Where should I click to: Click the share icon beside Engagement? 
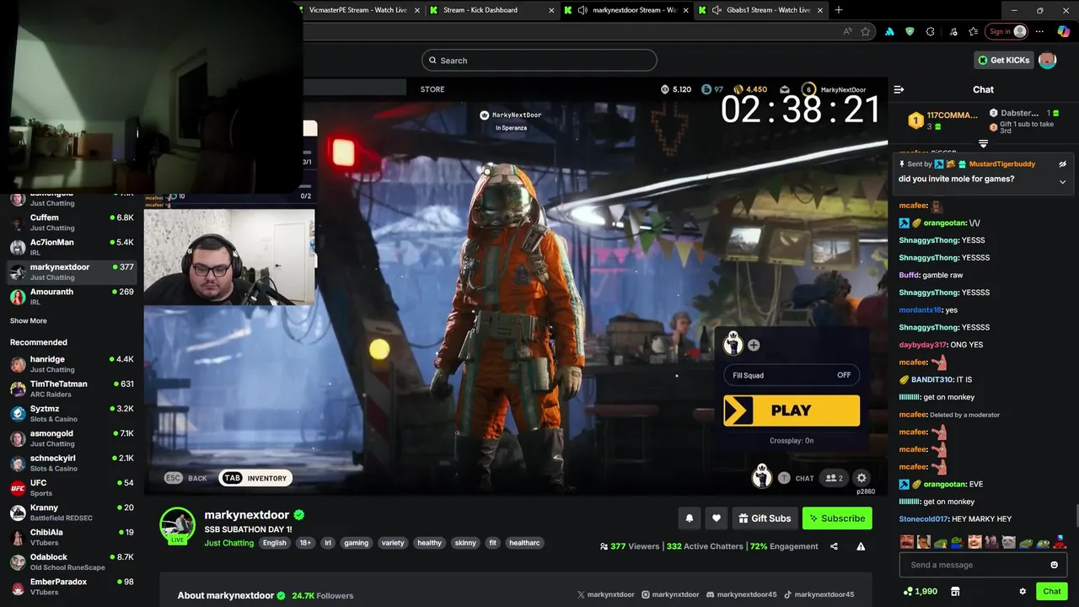834,546
